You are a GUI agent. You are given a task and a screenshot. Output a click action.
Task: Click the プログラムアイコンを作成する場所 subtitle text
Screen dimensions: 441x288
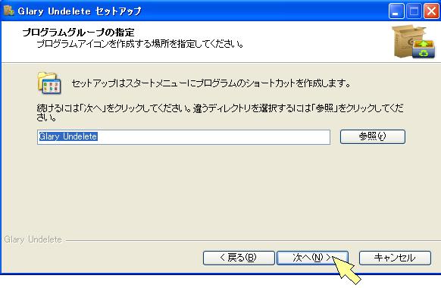pos(140,44)
